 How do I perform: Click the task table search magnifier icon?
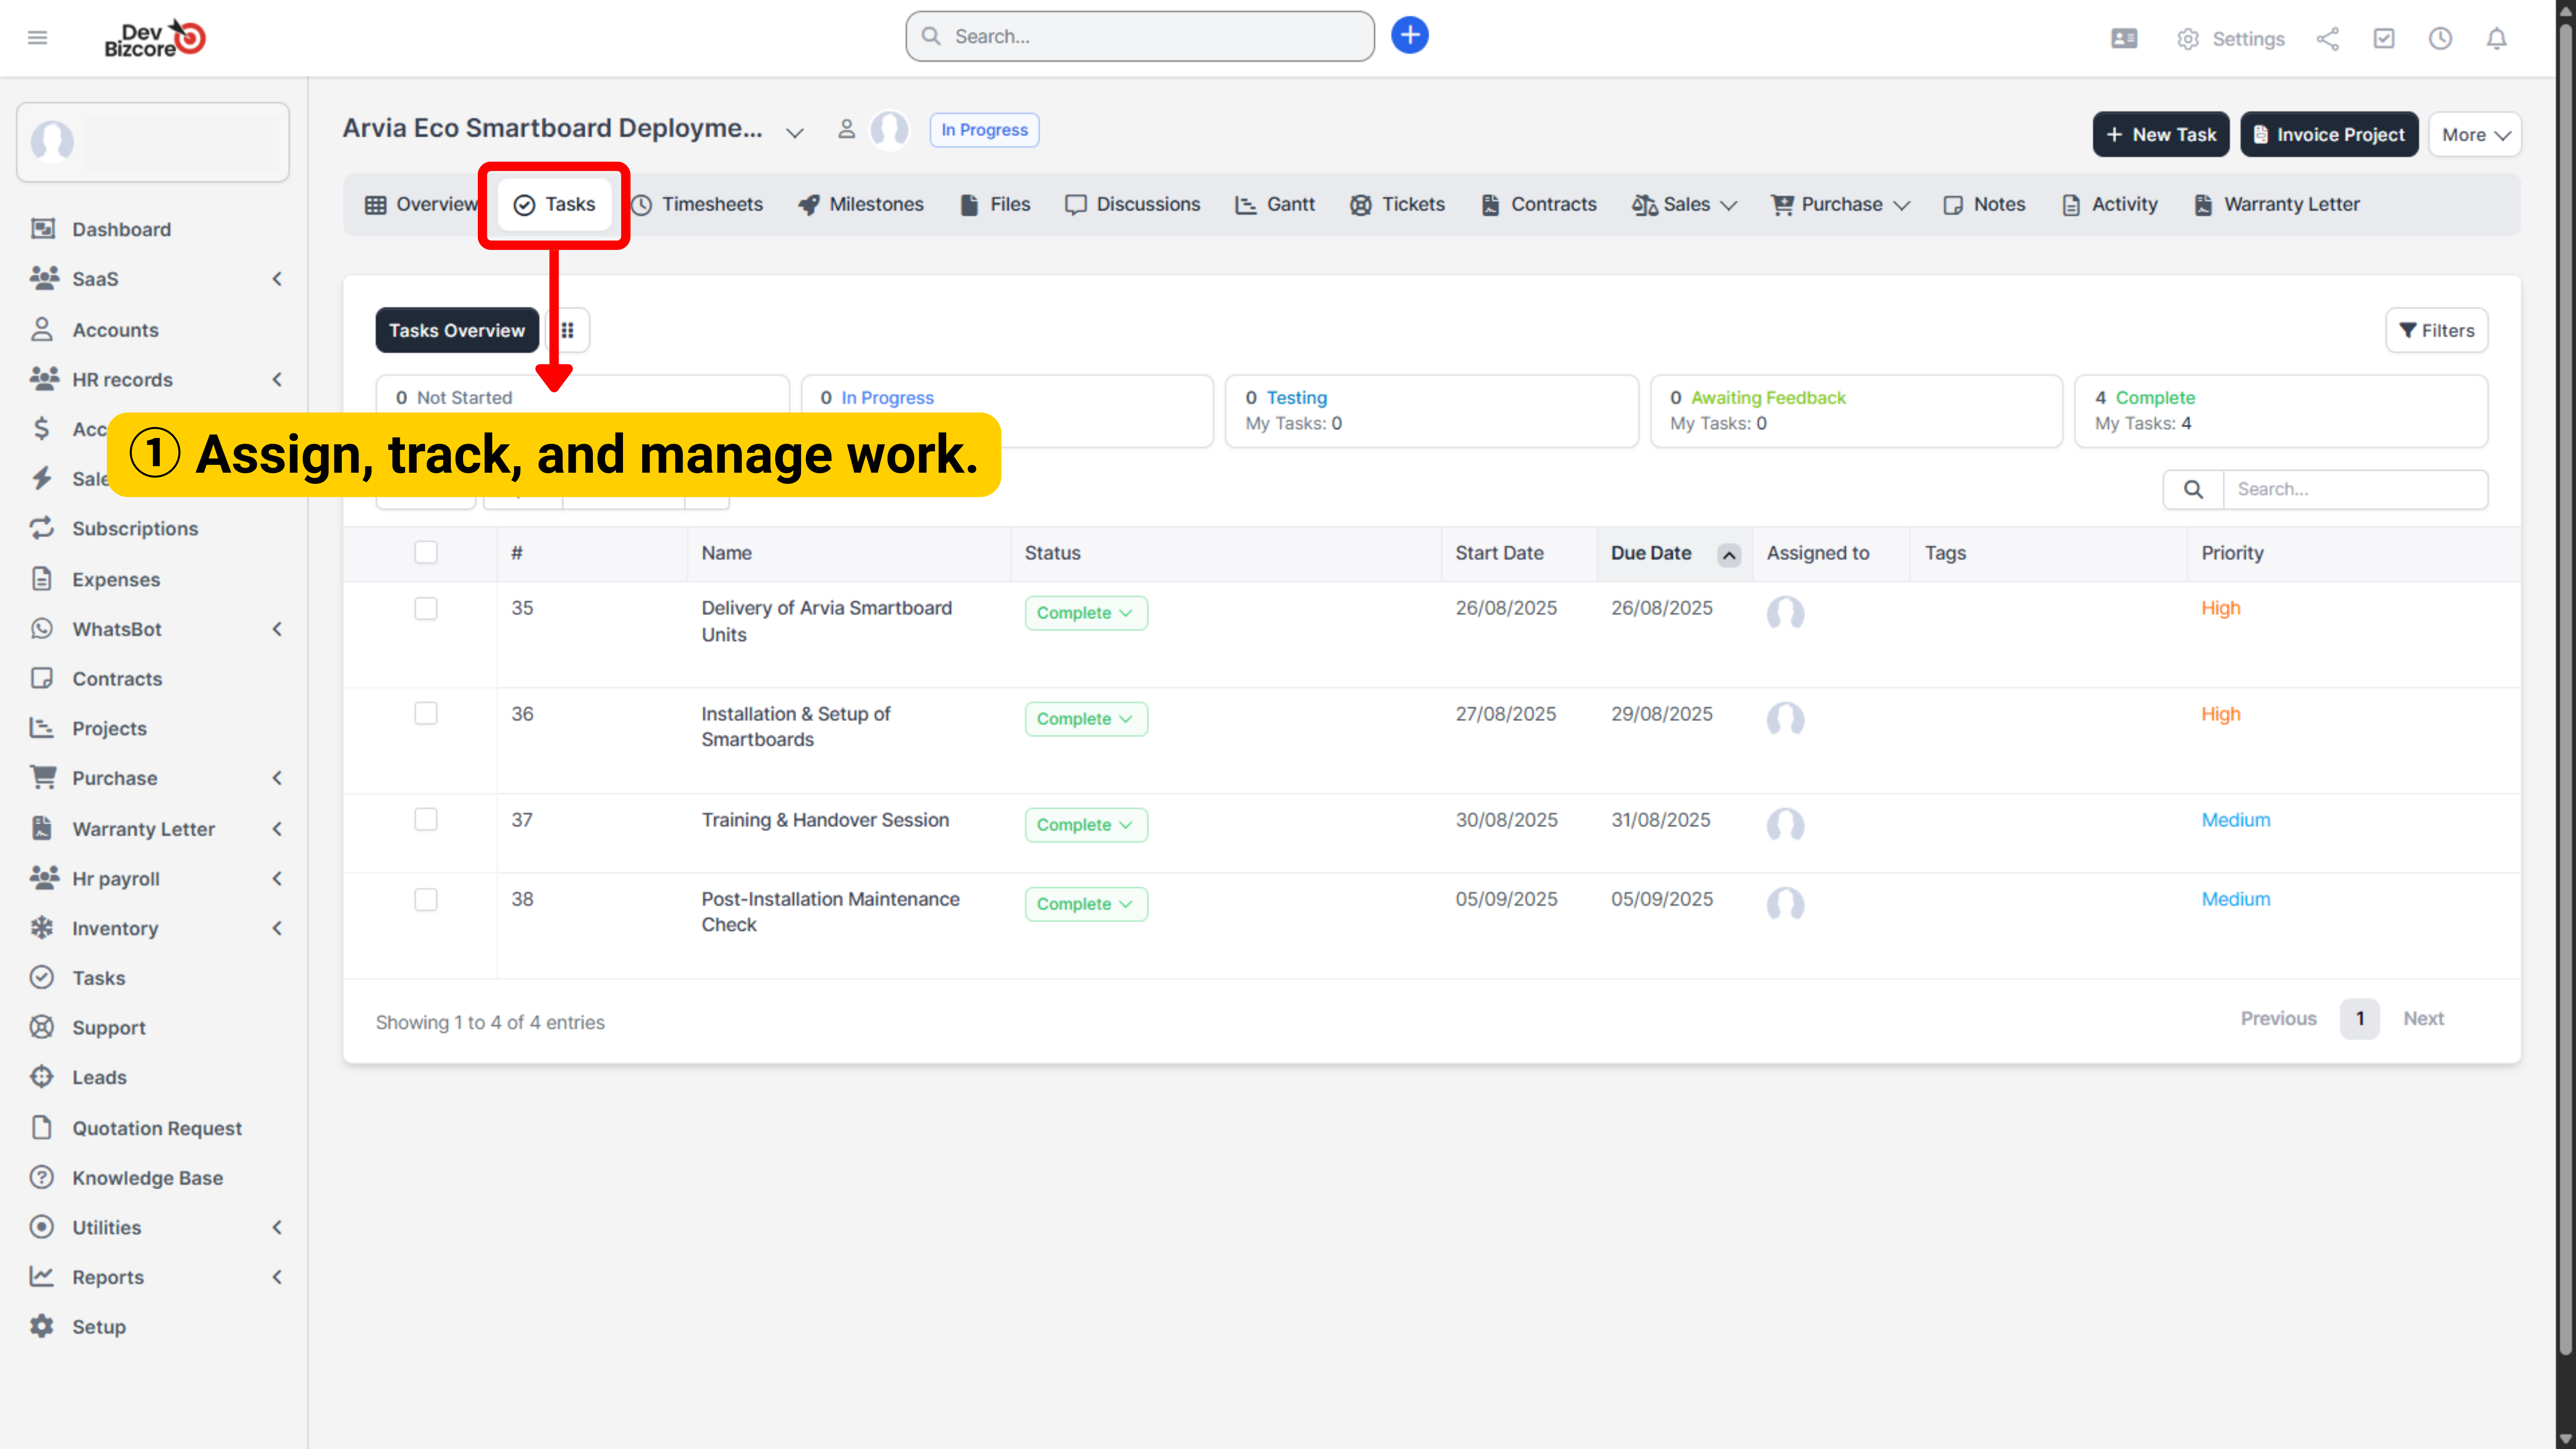tap(2193, 489)
